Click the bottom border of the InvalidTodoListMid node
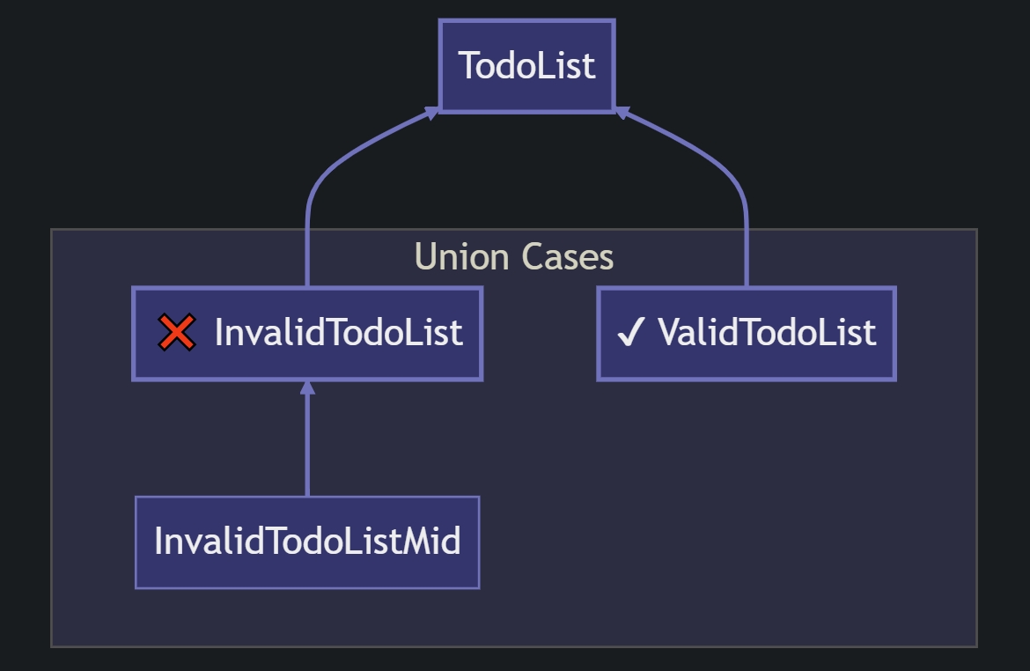The height and width of the screenshot is (671, 1030). click(307, 587)
